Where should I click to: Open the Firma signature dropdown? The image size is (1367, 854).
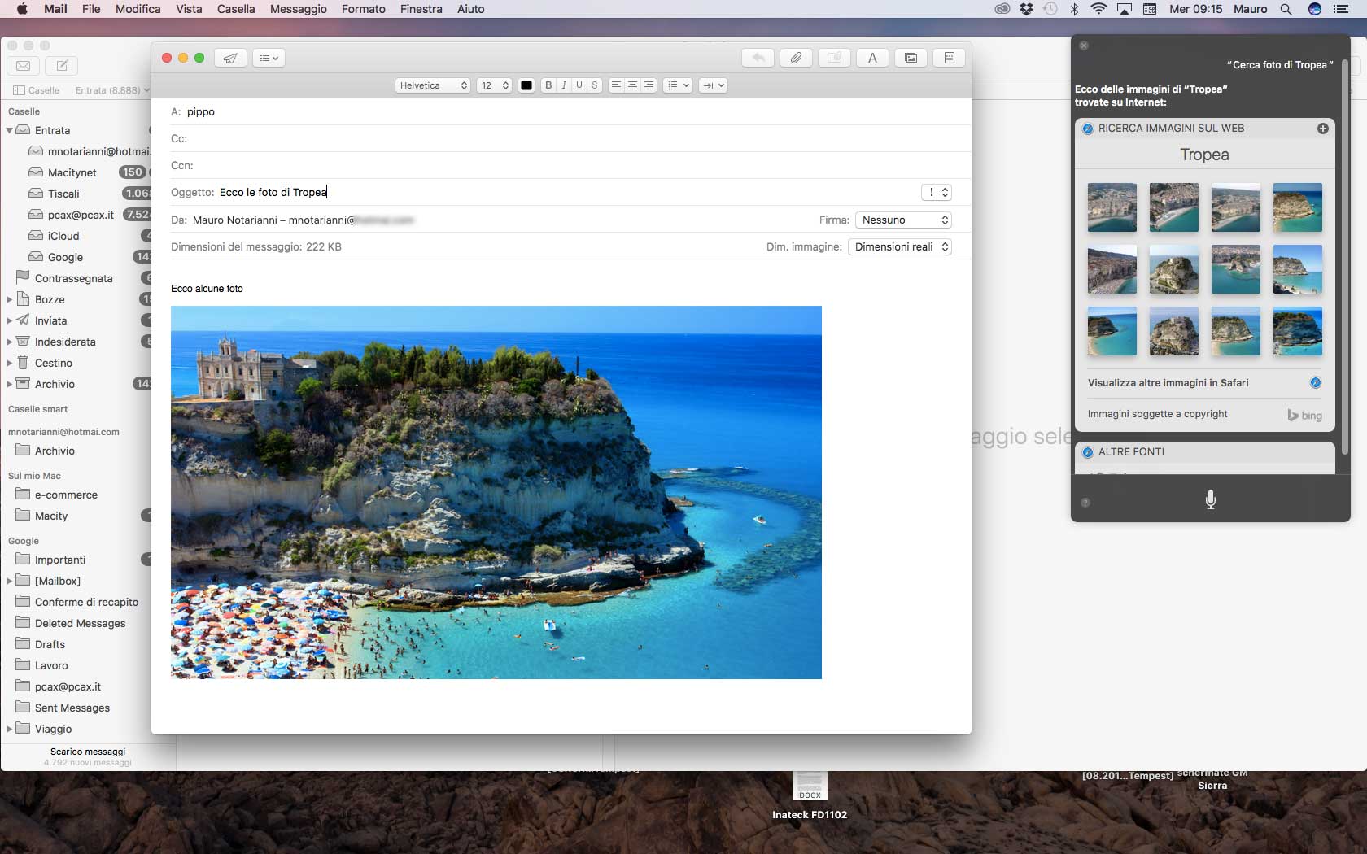pyautogui.click(x=904, y=220)
